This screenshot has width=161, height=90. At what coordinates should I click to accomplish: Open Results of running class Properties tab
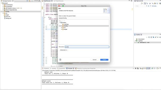tap(85, 68)
